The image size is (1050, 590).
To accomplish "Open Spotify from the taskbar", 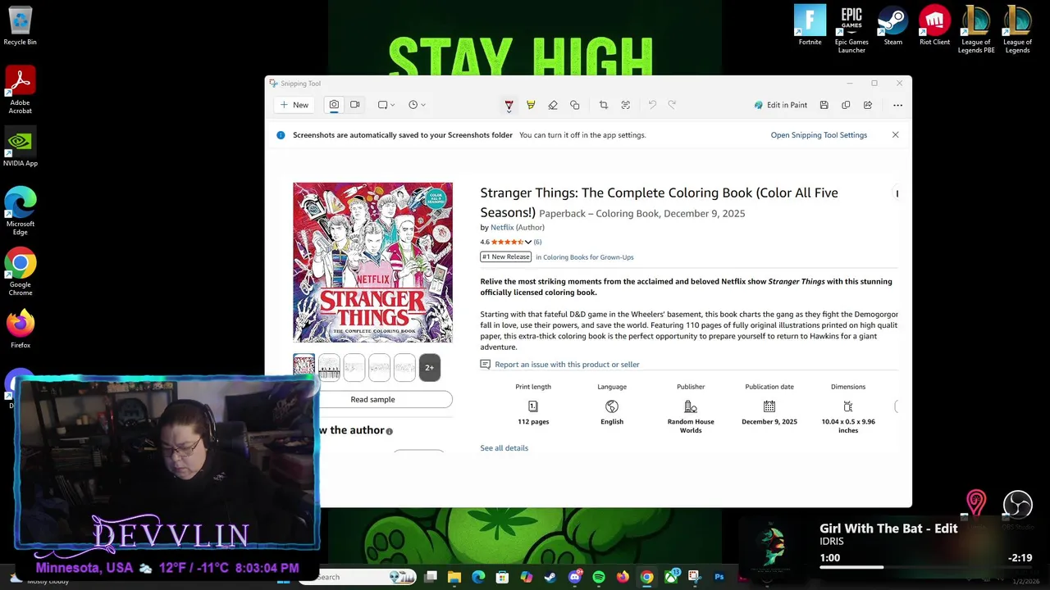I will [x=599, y=577].
